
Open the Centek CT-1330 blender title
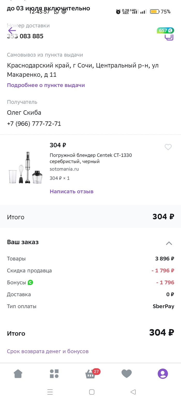point(90,158)
